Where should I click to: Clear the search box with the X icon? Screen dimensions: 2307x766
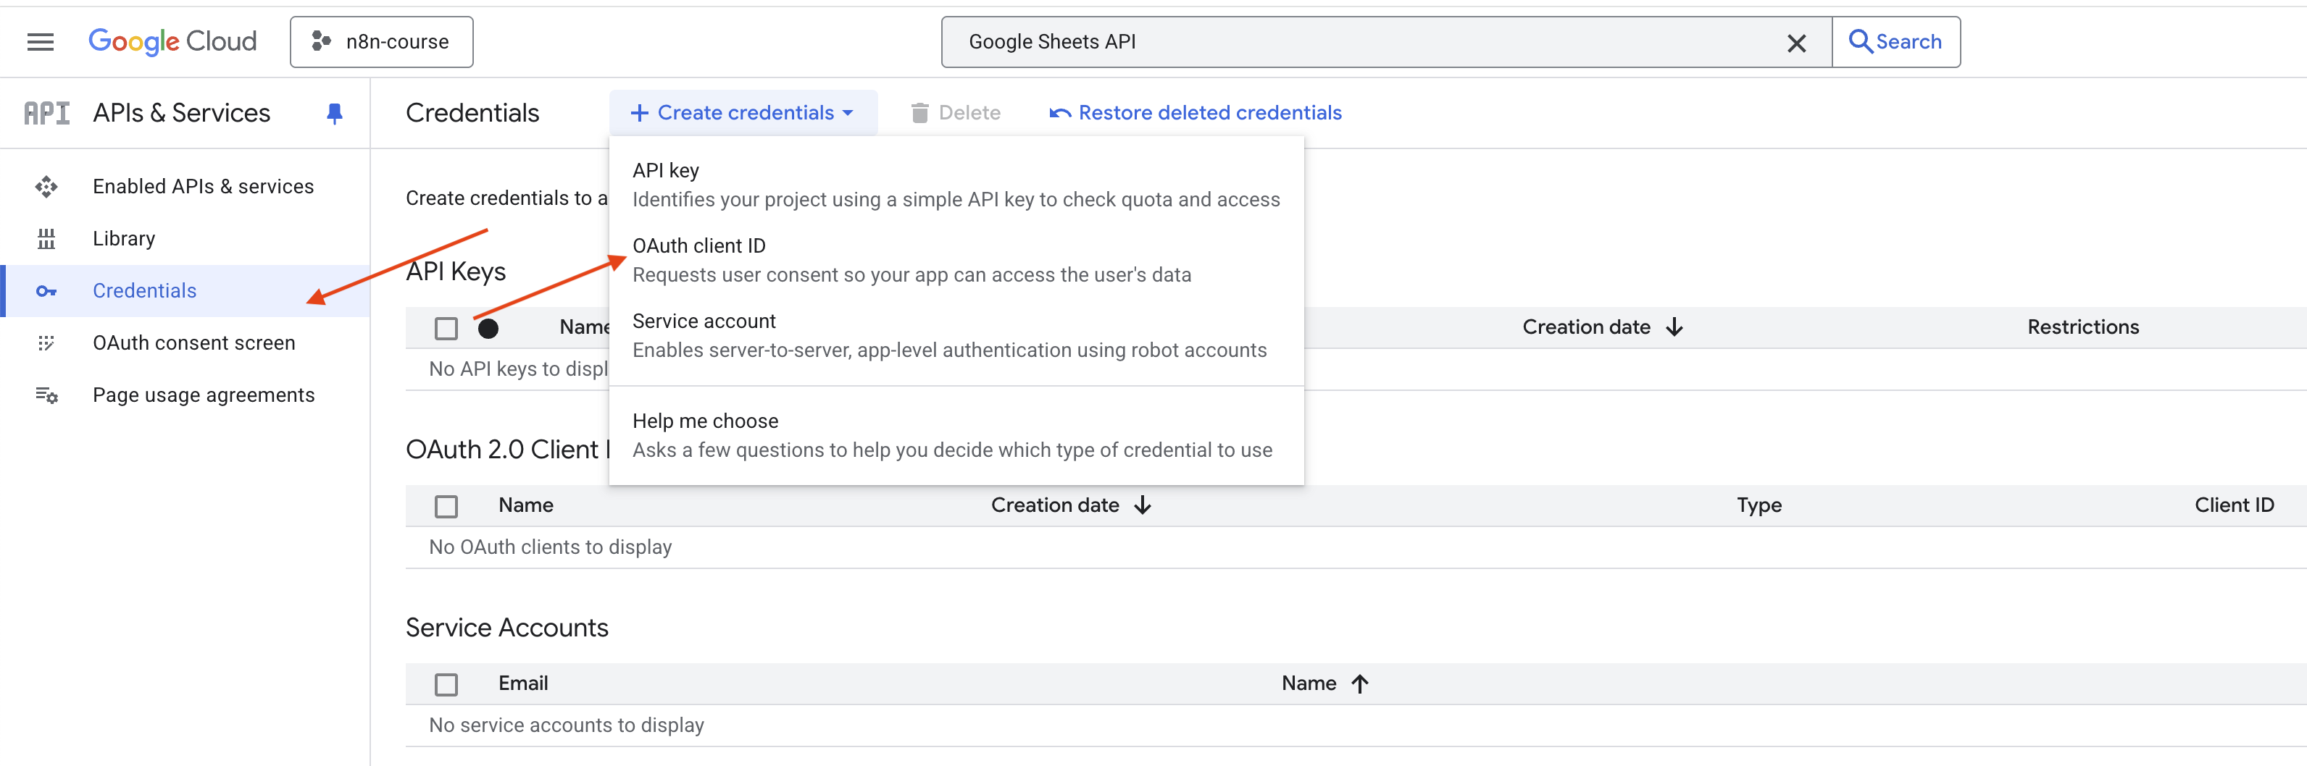pyautogui.click(x=1795, y=43)
